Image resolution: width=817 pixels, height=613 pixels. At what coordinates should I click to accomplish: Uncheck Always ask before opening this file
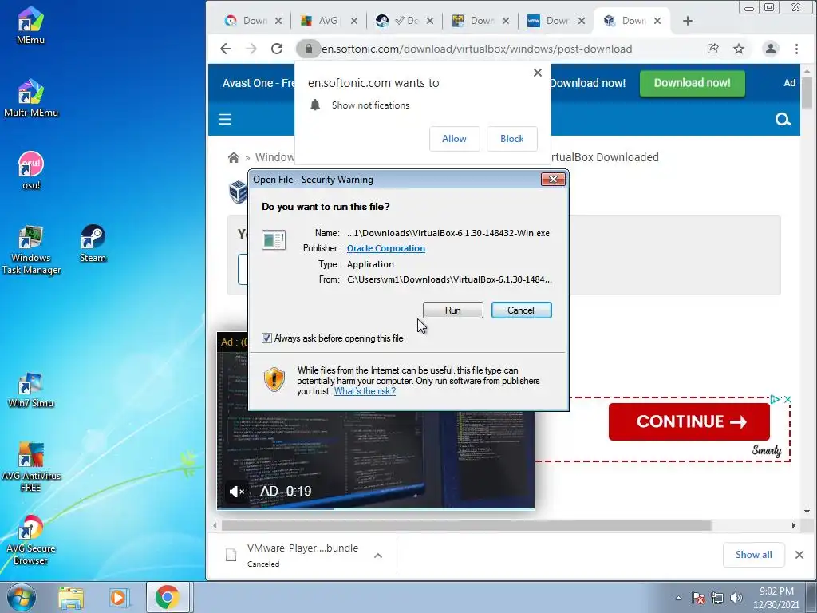(266, 338)
